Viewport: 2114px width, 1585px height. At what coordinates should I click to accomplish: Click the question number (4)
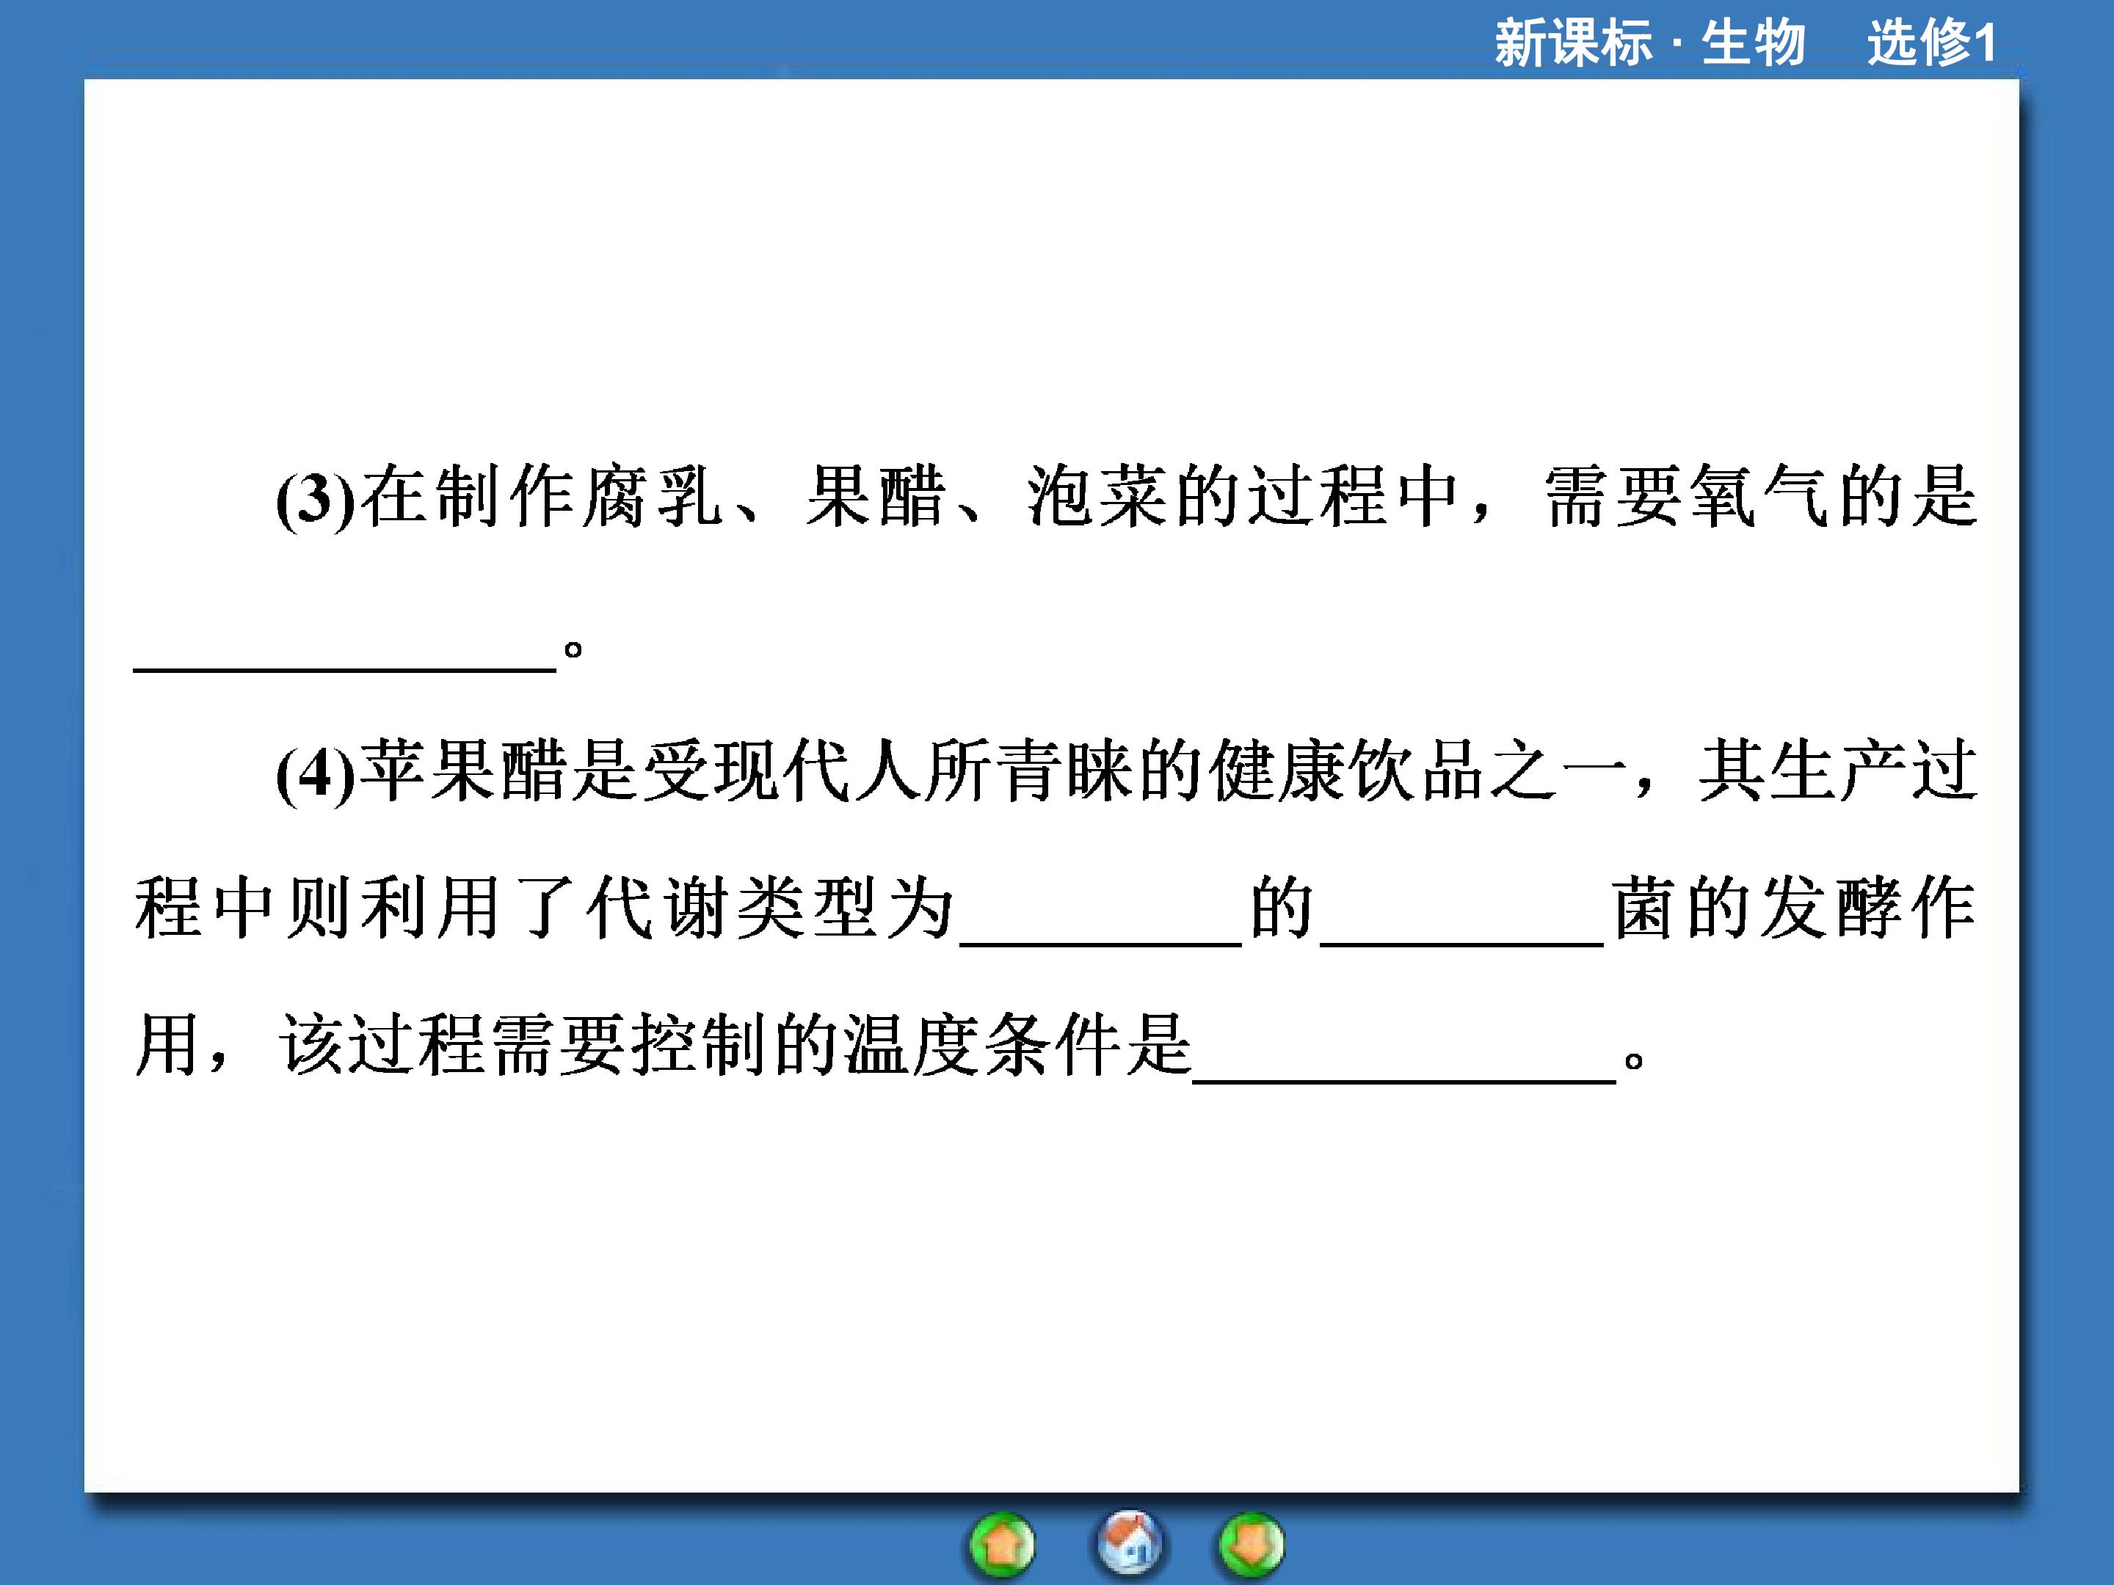pos(316,774)
